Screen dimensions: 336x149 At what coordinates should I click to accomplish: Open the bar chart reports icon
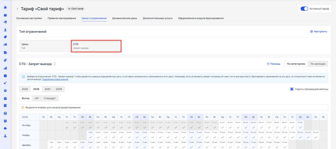tap(5, 68)
